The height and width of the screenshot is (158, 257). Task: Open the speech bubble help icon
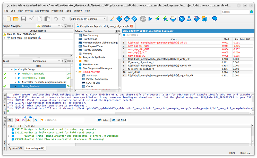click(214, 19)
